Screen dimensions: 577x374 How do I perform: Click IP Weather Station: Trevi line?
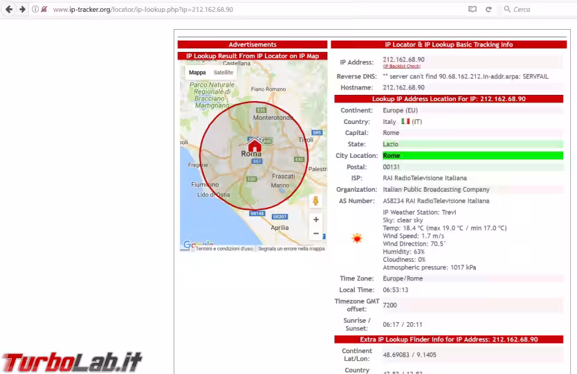pos(419,212)
